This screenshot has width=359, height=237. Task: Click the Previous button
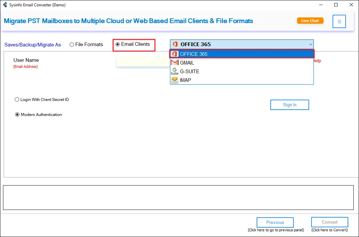click(x=275, y=222)
